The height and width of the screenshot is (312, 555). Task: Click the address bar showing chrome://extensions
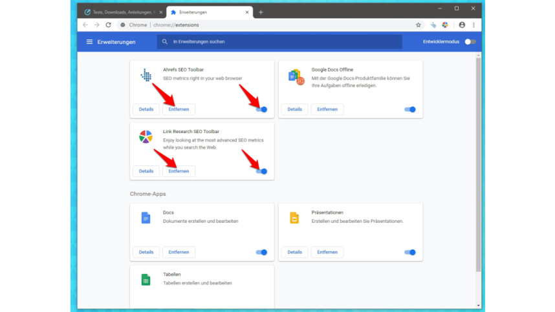269,25
